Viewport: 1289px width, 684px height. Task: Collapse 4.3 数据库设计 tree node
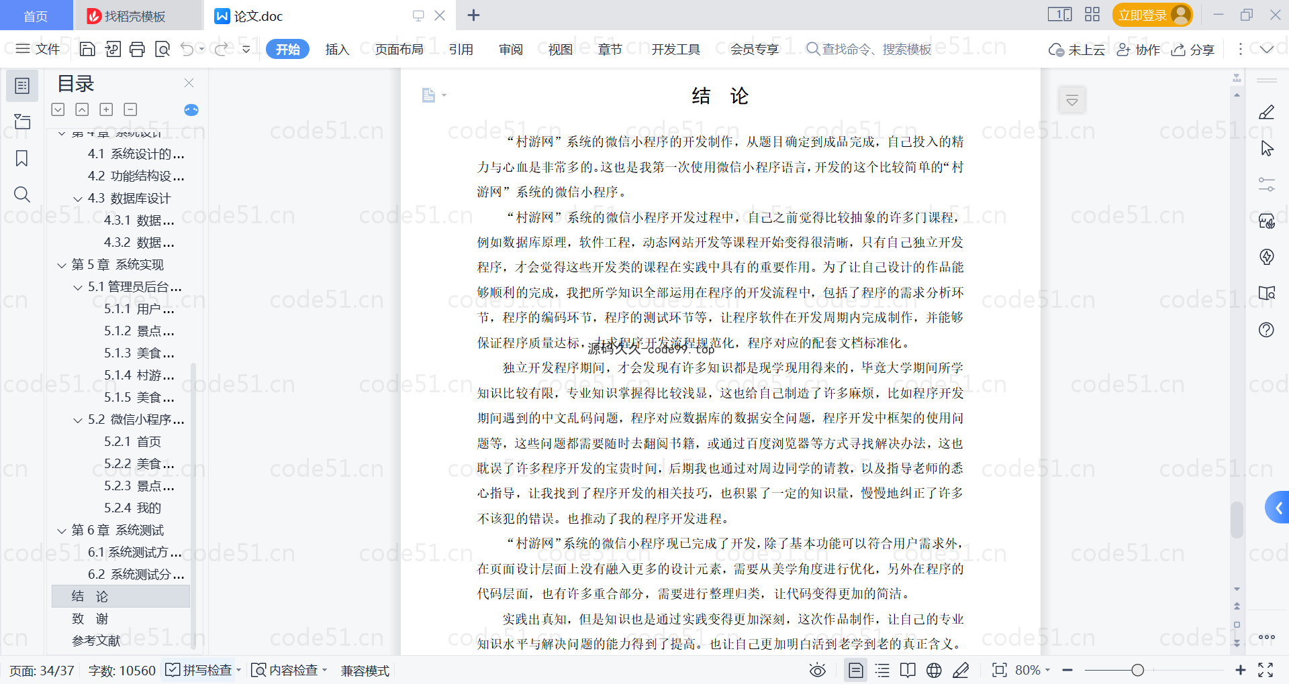click(x=78, y=198)
